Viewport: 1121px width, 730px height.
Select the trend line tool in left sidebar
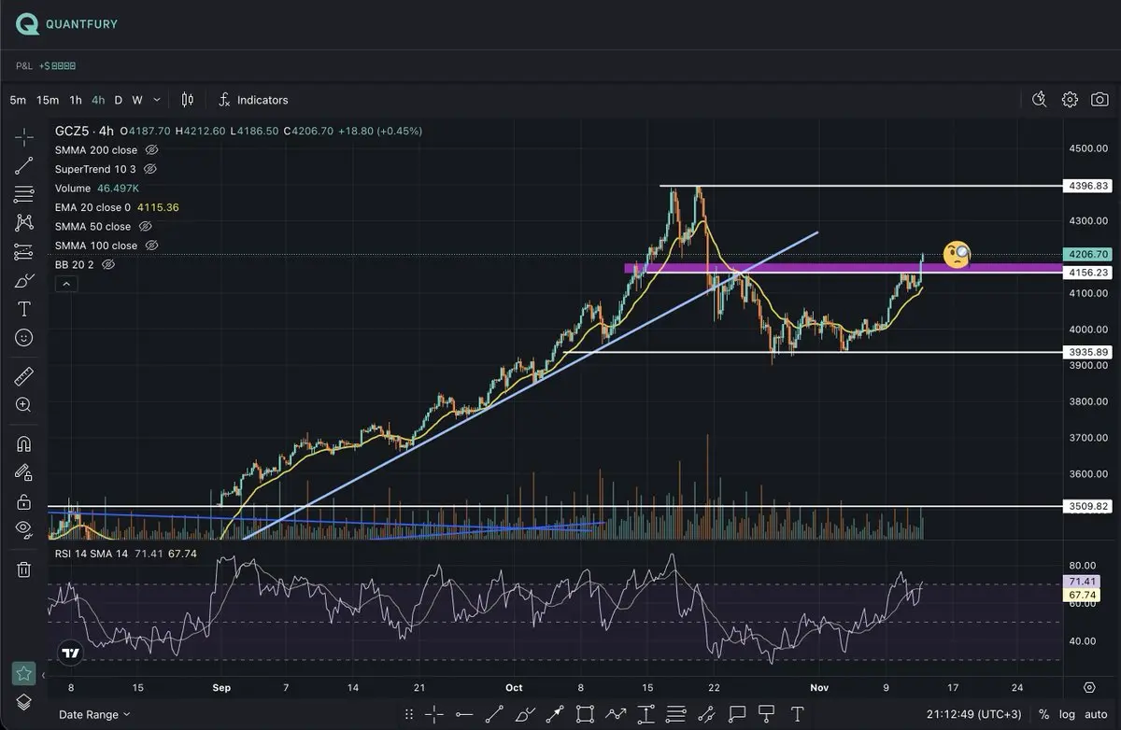point(24,166)
